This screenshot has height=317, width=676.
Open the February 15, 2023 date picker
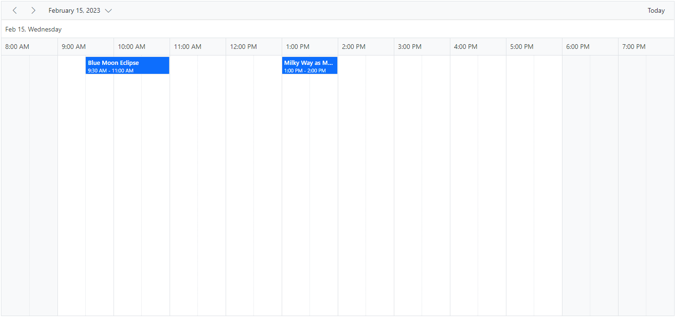tap(80, 10)
